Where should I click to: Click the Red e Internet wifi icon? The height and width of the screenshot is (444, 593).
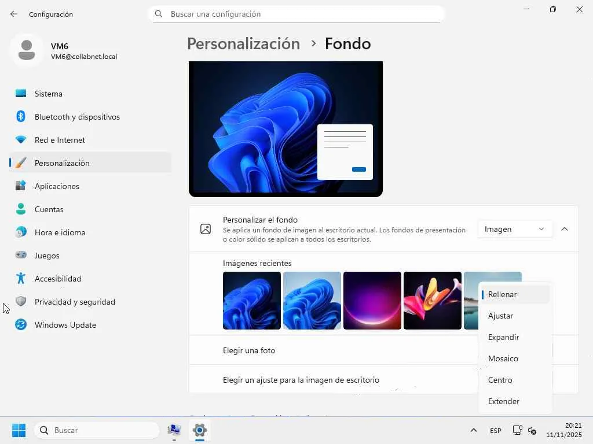(21, 140)
